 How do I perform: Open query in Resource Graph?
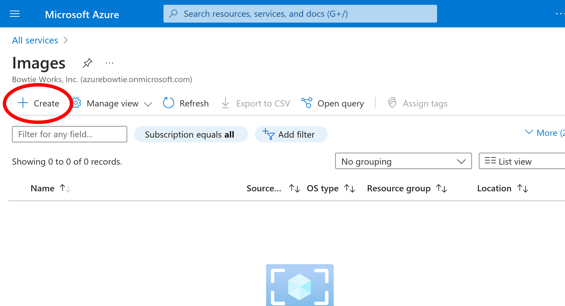pos(332,103)
